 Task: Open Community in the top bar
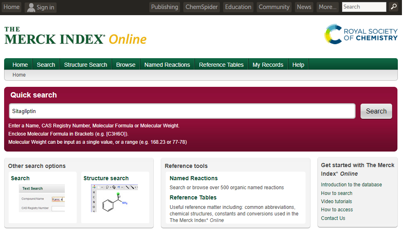(274, 7)
